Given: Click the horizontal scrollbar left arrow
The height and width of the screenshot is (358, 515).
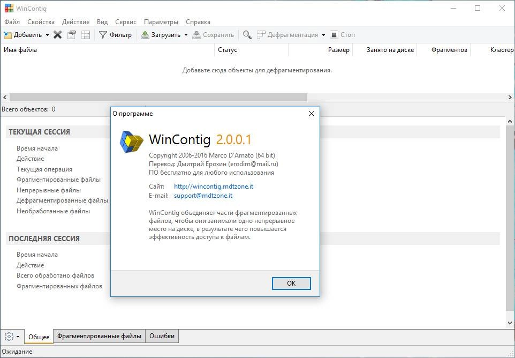Looking at the screenshot, I should point(5,98).
